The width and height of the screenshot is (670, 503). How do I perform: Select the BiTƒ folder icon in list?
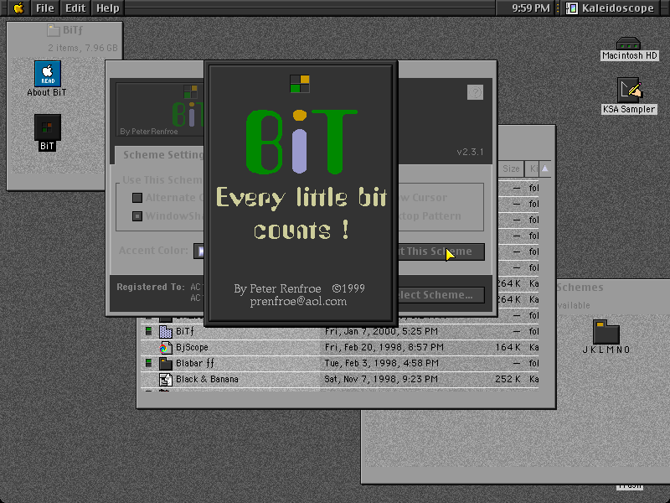[x=165, y=331]
